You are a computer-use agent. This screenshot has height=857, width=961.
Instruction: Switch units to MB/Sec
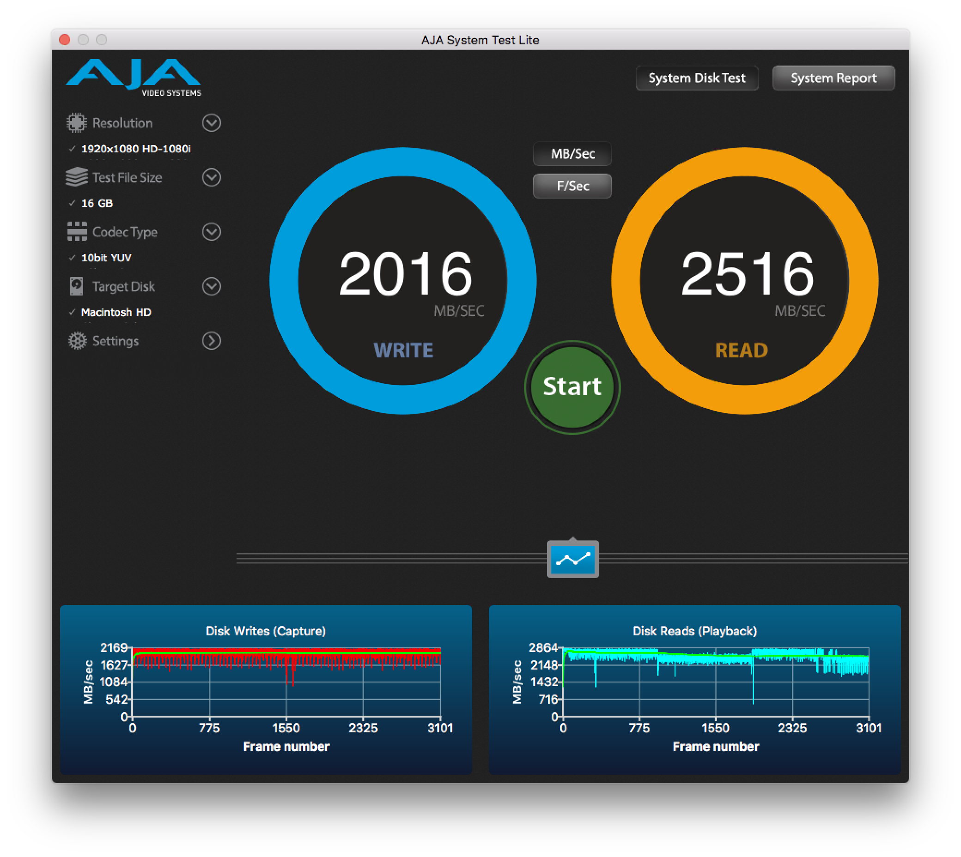pos(572,154)
